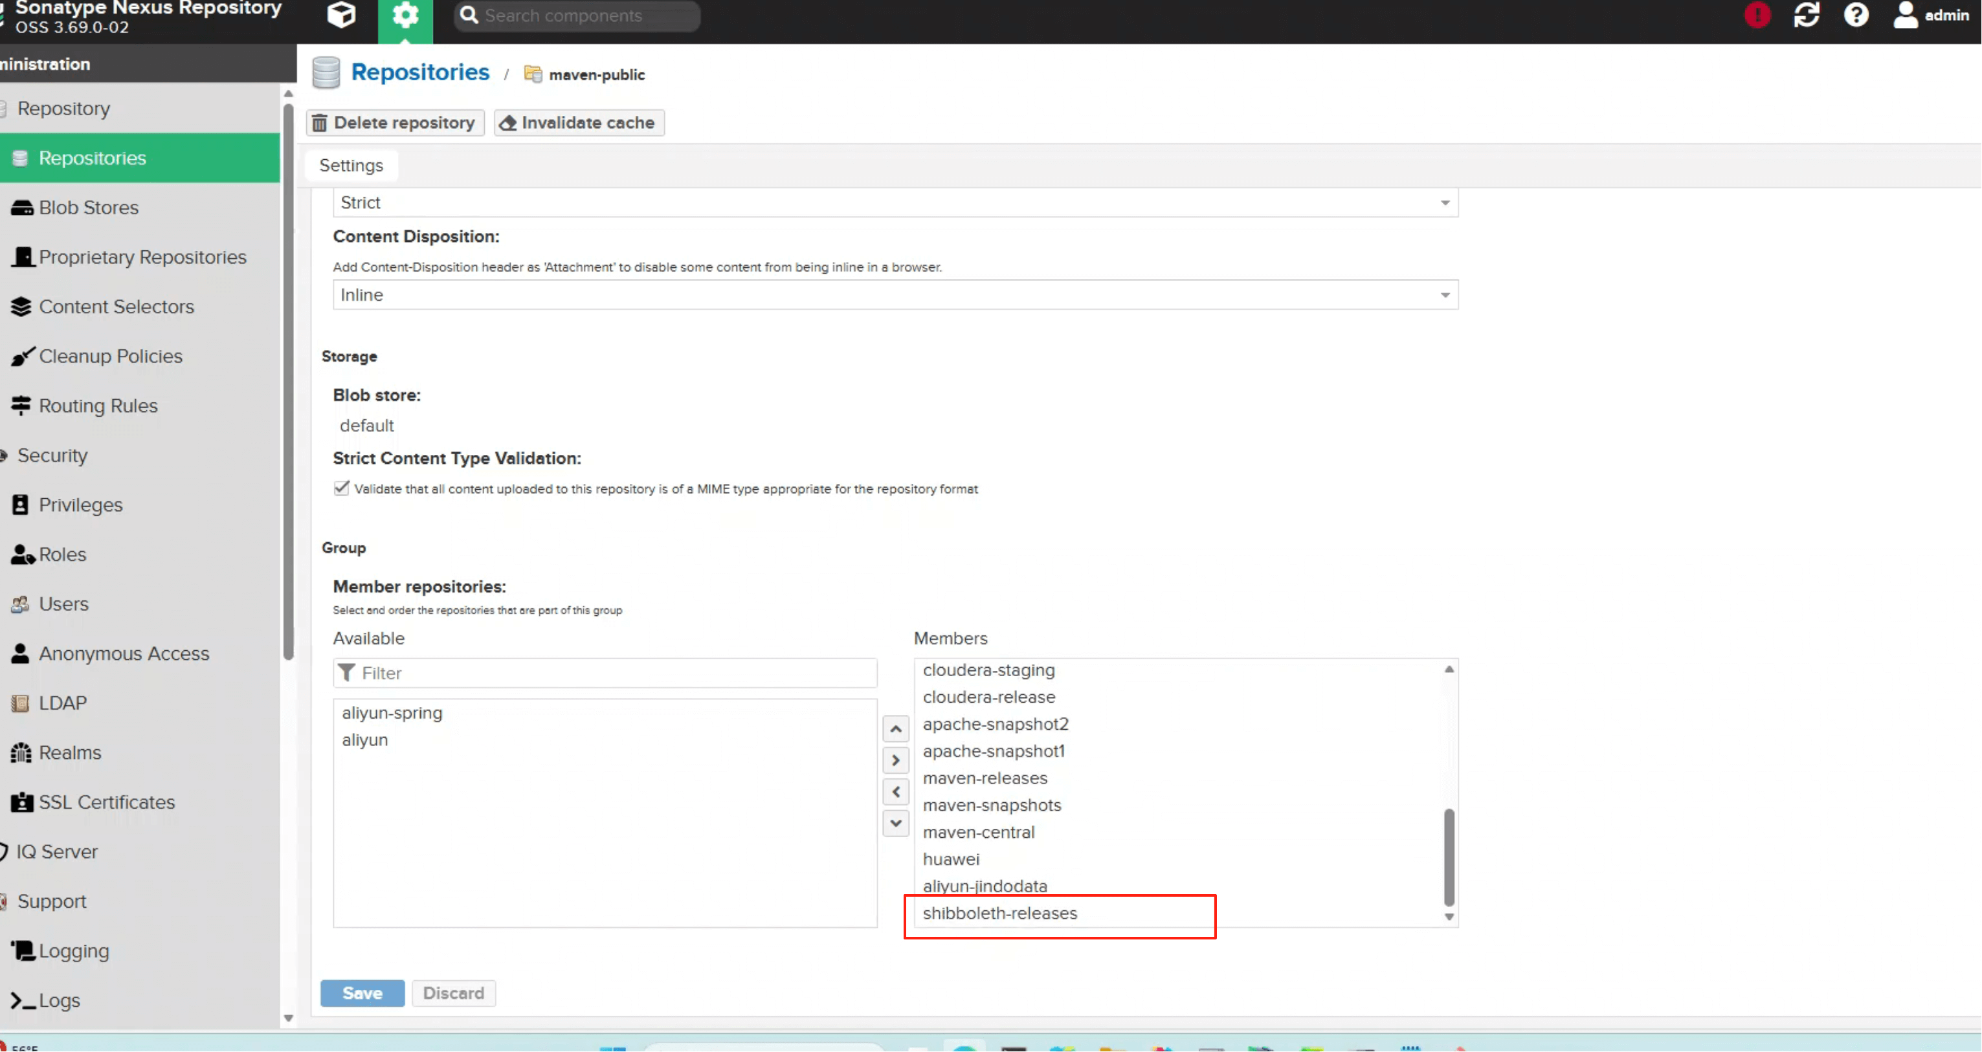Click the Invalidate cache button
This screenshot has height=1052, width=1982.
click(x=579, y=123)
